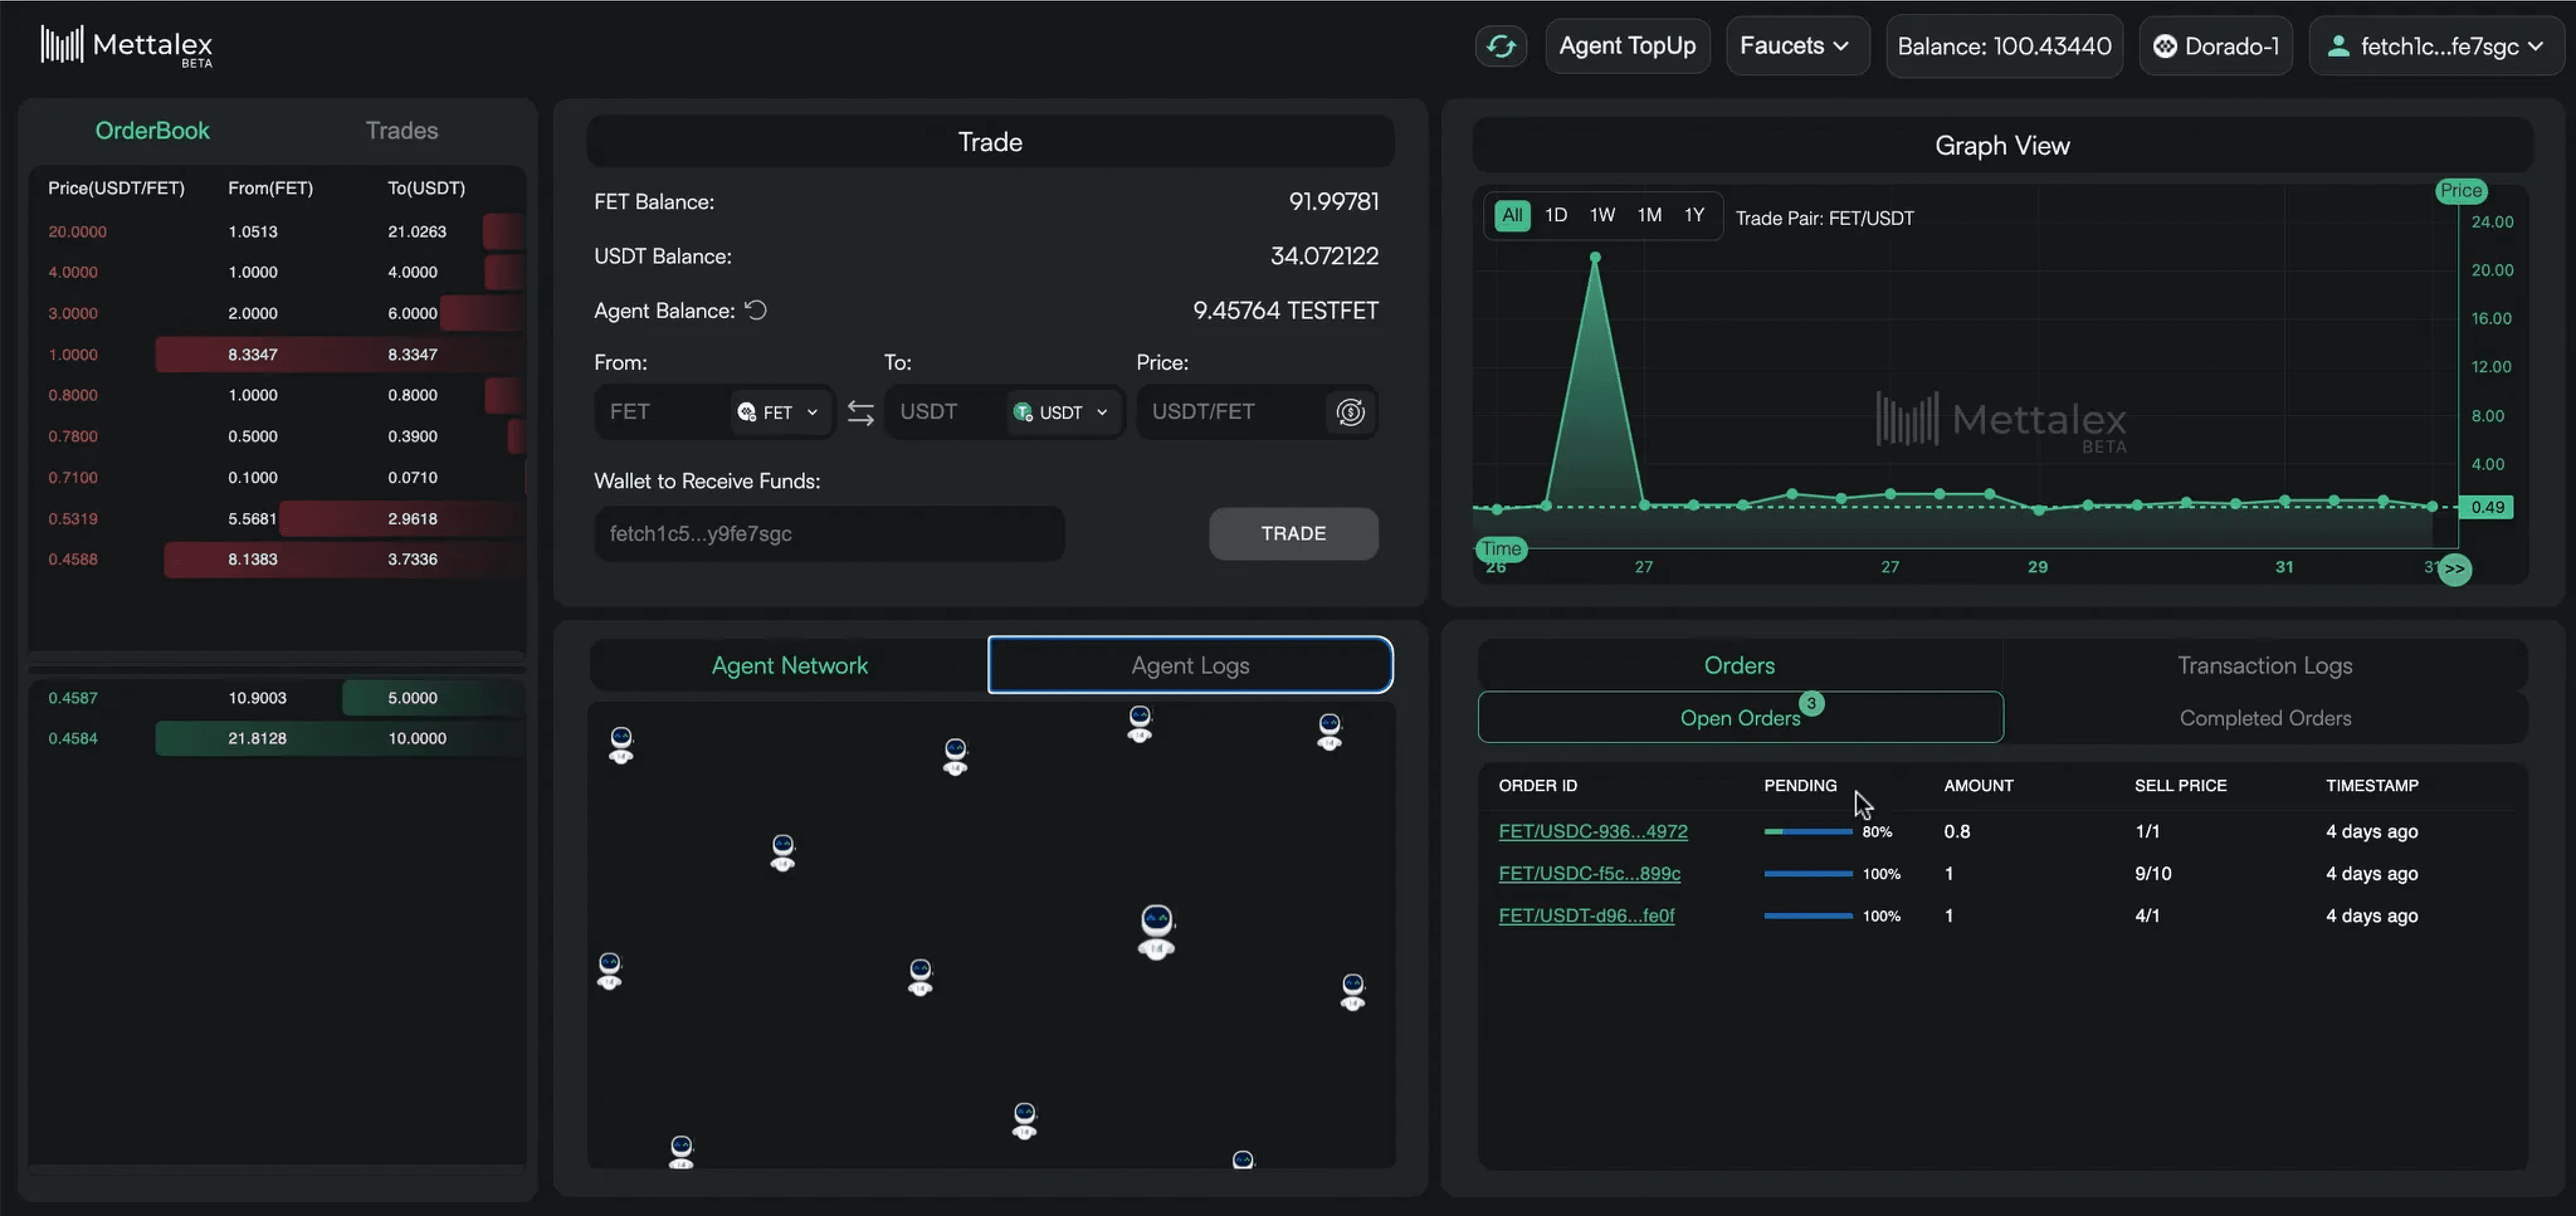
Task: Switch chart range to 1W
Action: pos(1602,215)
